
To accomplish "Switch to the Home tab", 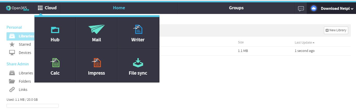I will (x=119, y=8).
